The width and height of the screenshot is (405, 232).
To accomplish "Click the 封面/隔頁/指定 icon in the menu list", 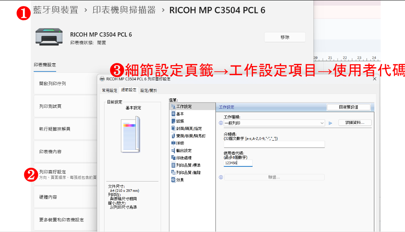I will pyautogui.click(x=173, y=128).
